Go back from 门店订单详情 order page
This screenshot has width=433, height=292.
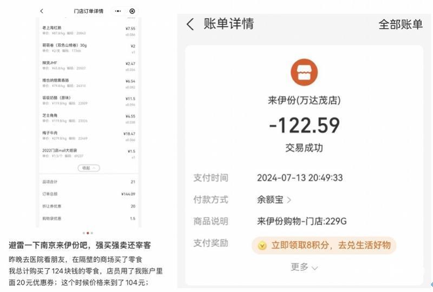pos(42,11)
